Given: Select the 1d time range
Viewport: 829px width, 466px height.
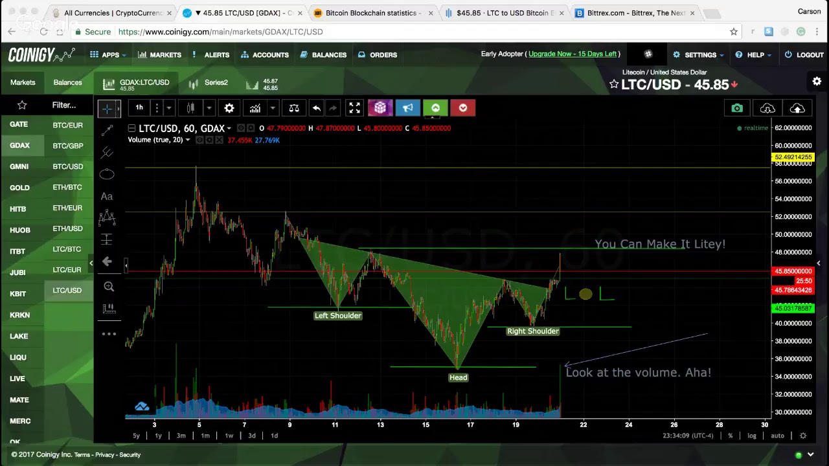Looking at the screenshot, I should [274, 436].
